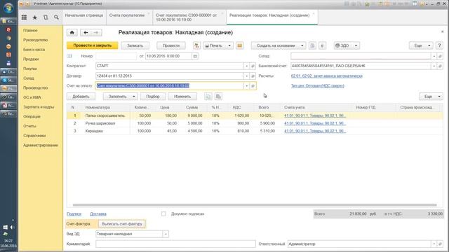Open Банковский счет record icon

(x=440, y=66)
